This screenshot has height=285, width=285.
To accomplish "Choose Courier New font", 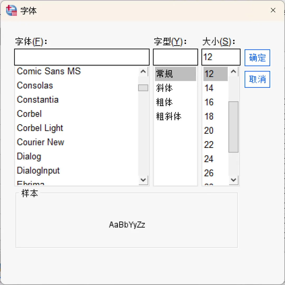I will pyautogui.click(x=40, y=142).
